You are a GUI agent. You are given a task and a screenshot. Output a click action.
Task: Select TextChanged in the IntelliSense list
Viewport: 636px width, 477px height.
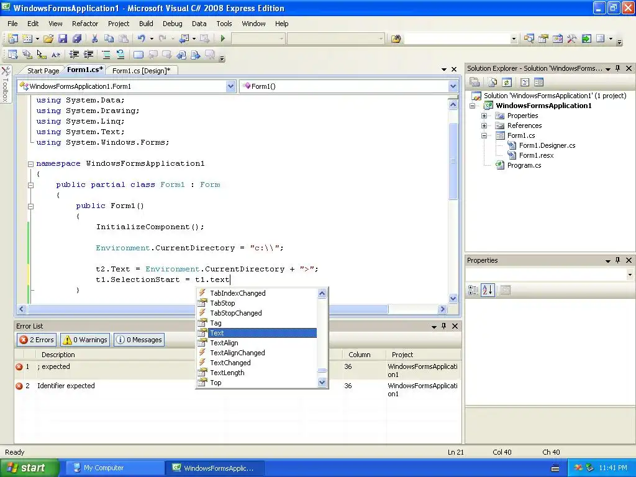click(230, 363)
